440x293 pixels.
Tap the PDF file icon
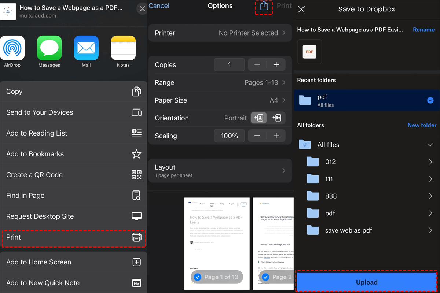point(309,52)
